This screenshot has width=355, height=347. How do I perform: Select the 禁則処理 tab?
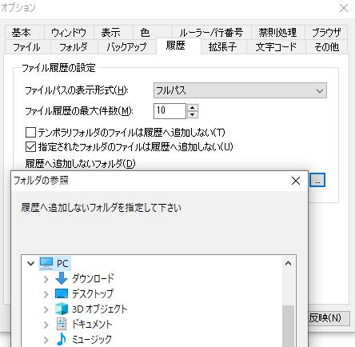(277, 33)
